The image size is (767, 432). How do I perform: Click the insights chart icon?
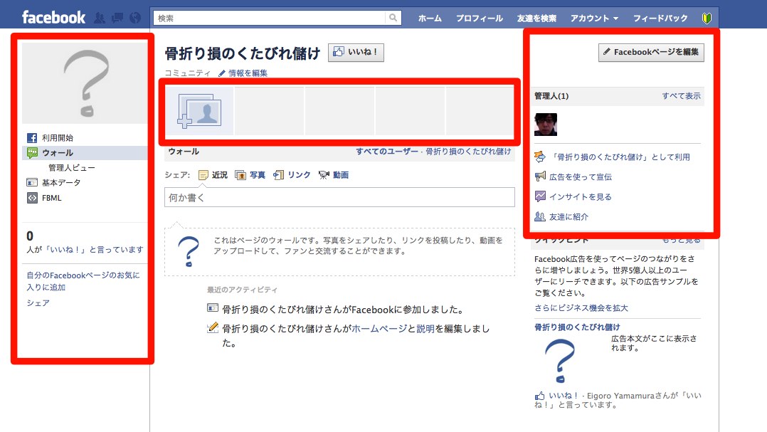[540, 196]
